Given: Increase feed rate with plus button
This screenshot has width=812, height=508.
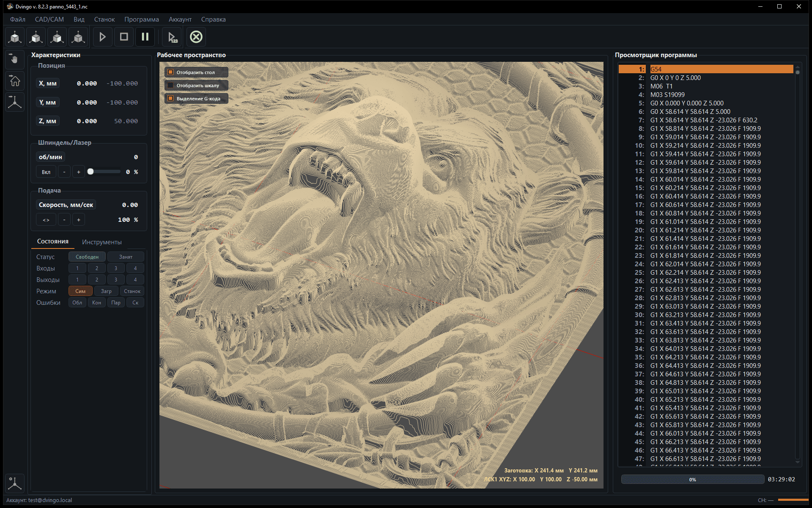Looking at the screenshot, I should [x=79, y=220].
